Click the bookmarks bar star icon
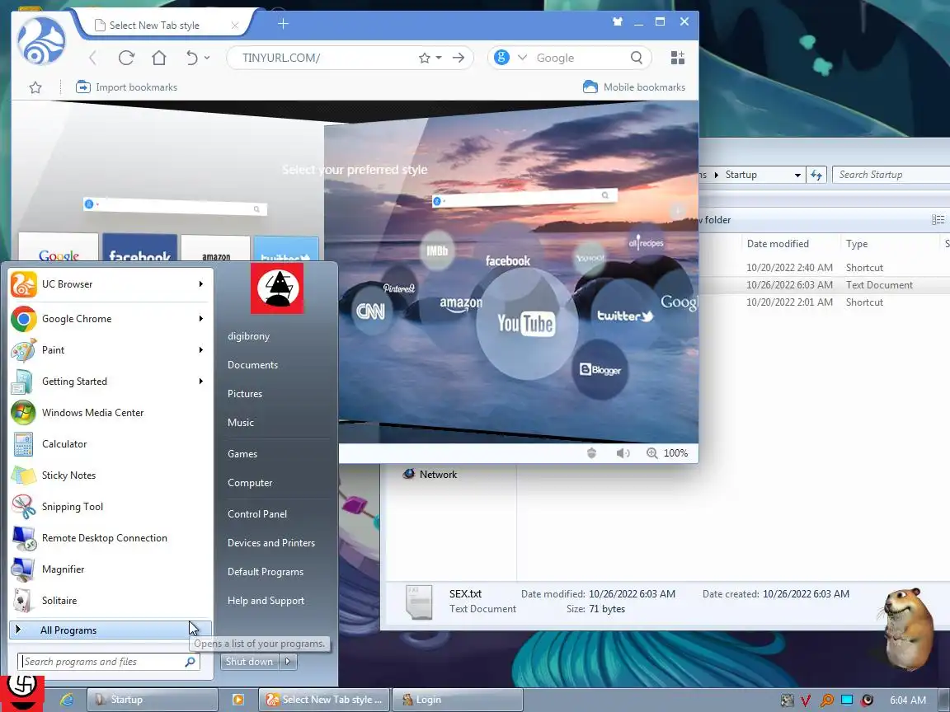950x712 pixels. tap(35, 87)
